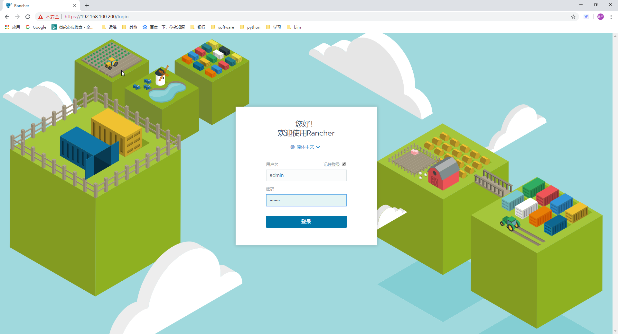Click the 登录 login button

pyautogui.click(x=306, y=222)
